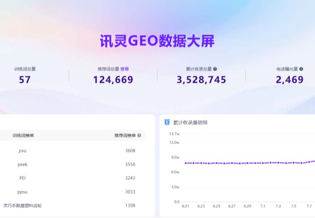
Task: Click the 推荐词总量 value 124,669
Action: tap(113, 80)
